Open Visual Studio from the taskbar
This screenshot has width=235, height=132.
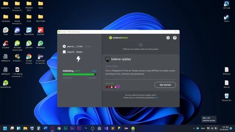[x=106, y=128]
